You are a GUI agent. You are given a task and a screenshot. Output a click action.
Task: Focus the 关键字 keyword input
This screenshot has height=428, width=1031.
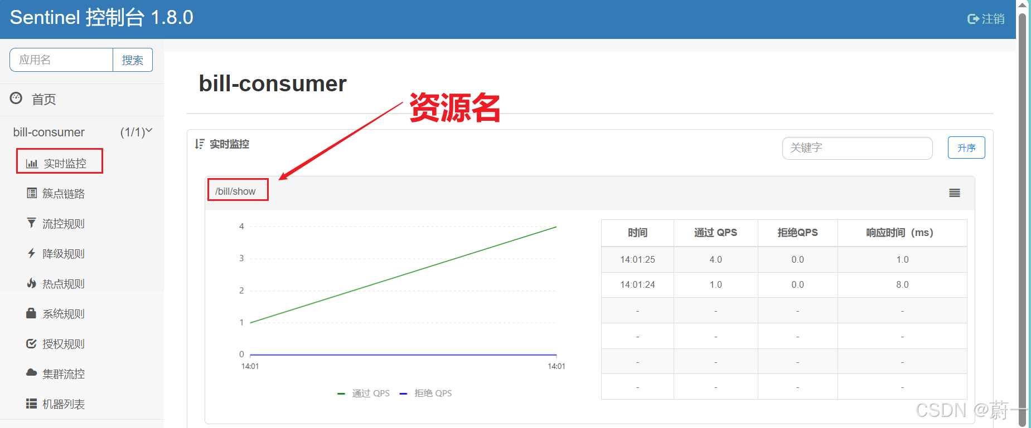coord(857,148)
